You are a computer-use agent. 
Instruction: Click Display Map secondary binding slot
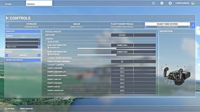pos(145,35)
